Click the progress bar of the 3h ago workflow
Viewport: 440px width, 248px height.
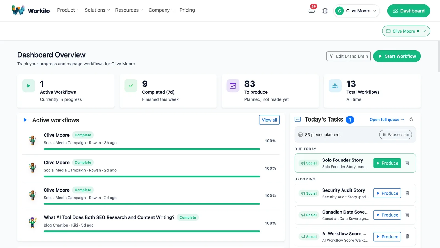(x=152, y=149)
